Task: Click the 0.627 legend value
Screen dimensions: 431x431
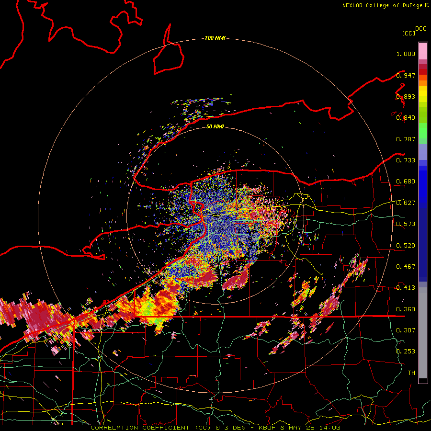Action: 406,203
